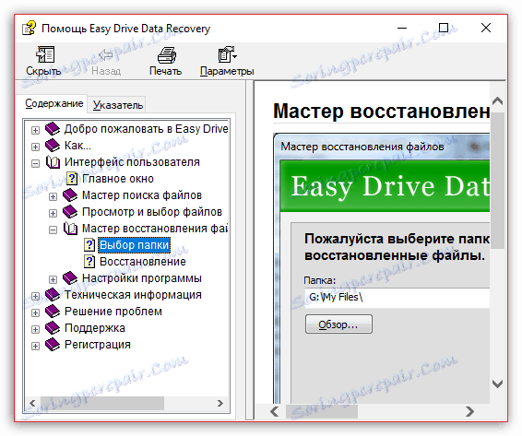
Task: Collapse the Мастер восстановления файлов node
Action: point(53,230)
